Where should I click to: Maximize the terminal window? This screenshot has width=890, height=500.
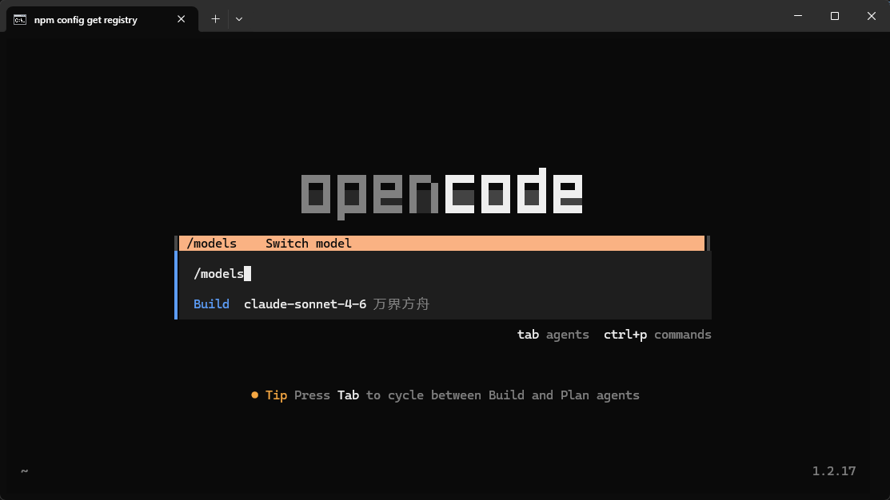(835, 16)
